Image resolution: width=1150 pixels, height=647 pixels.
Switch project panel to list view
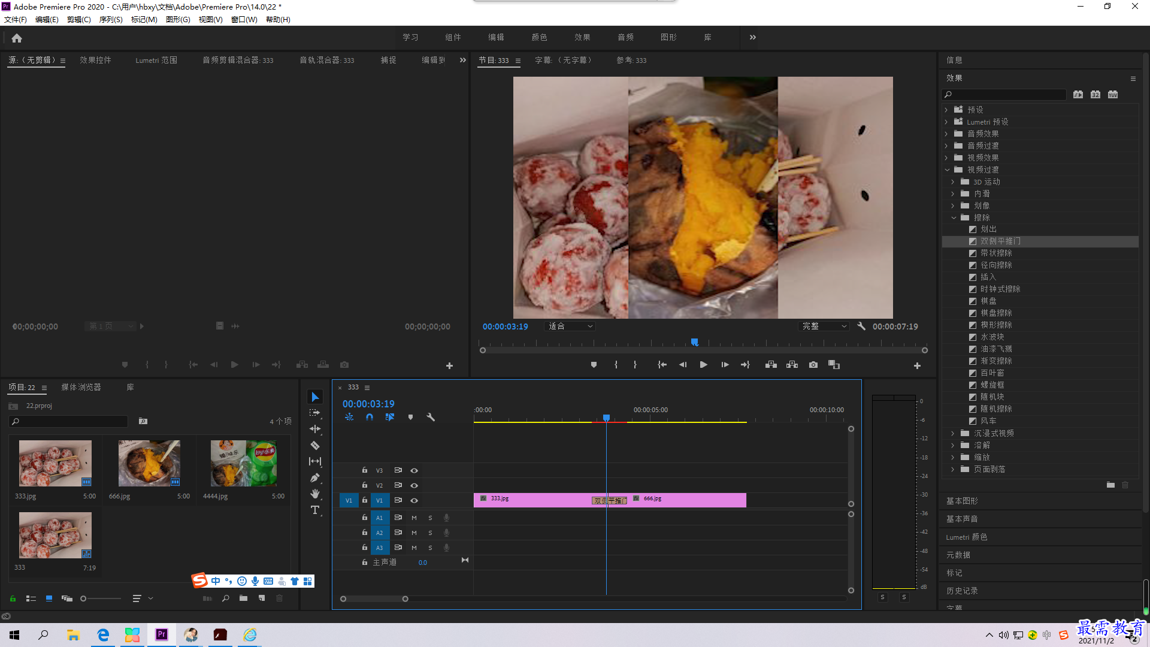31,598
